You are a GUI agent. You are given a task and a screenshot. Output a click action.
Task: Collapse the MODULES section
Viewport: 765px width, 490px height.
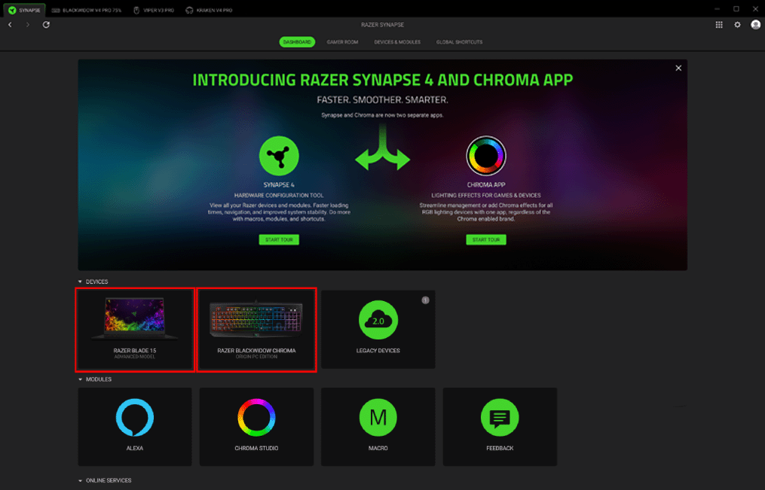pyautogui.click(x=82, y=379)
